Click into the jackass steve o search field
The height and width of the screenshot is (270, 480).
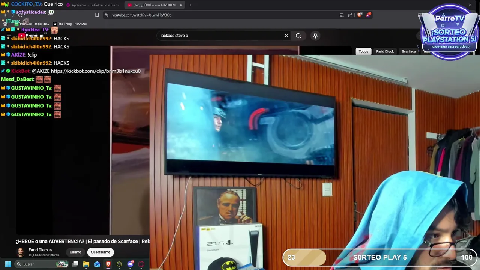(x=219, y=36)
